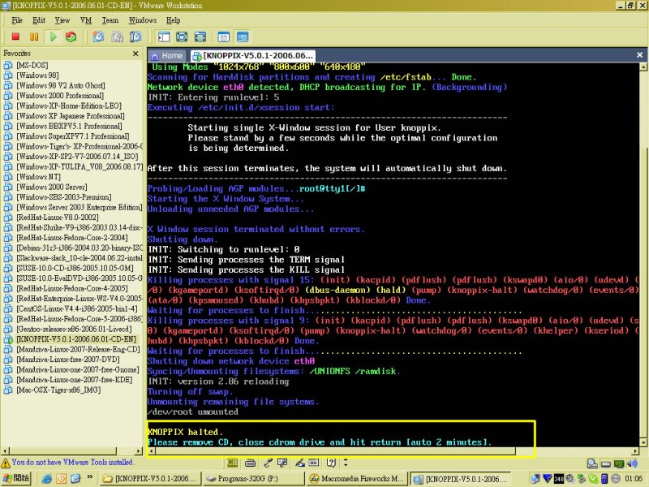This screenshot has width=649, height=487.
Task: Open the View menu
Action: [x=62, y=20]
